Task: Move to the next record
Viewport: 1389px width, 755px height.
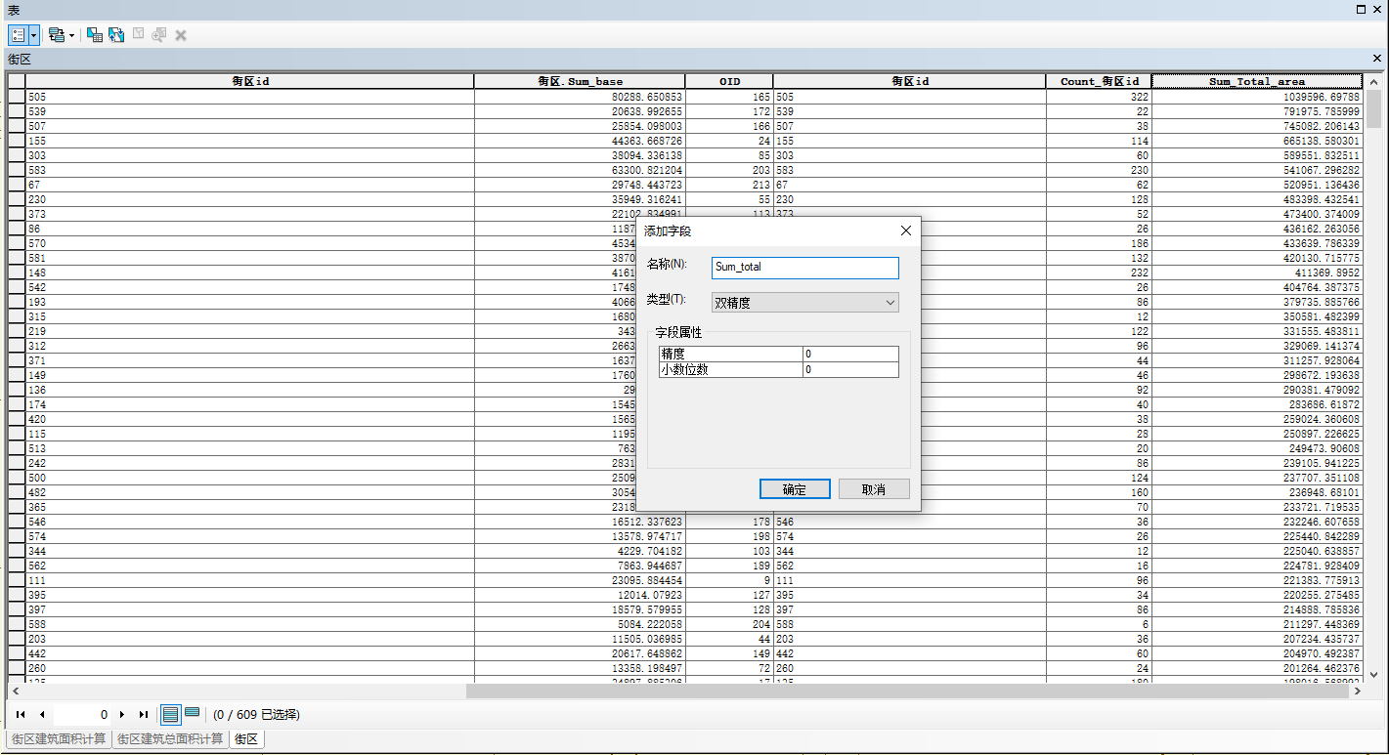Action: pyautogui.click(x=122, y=715)
